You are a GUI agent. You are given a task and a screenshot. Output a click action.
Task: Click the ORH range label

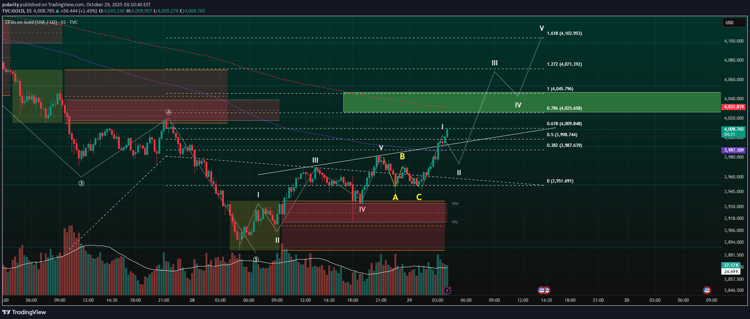[x=455, y=204]
